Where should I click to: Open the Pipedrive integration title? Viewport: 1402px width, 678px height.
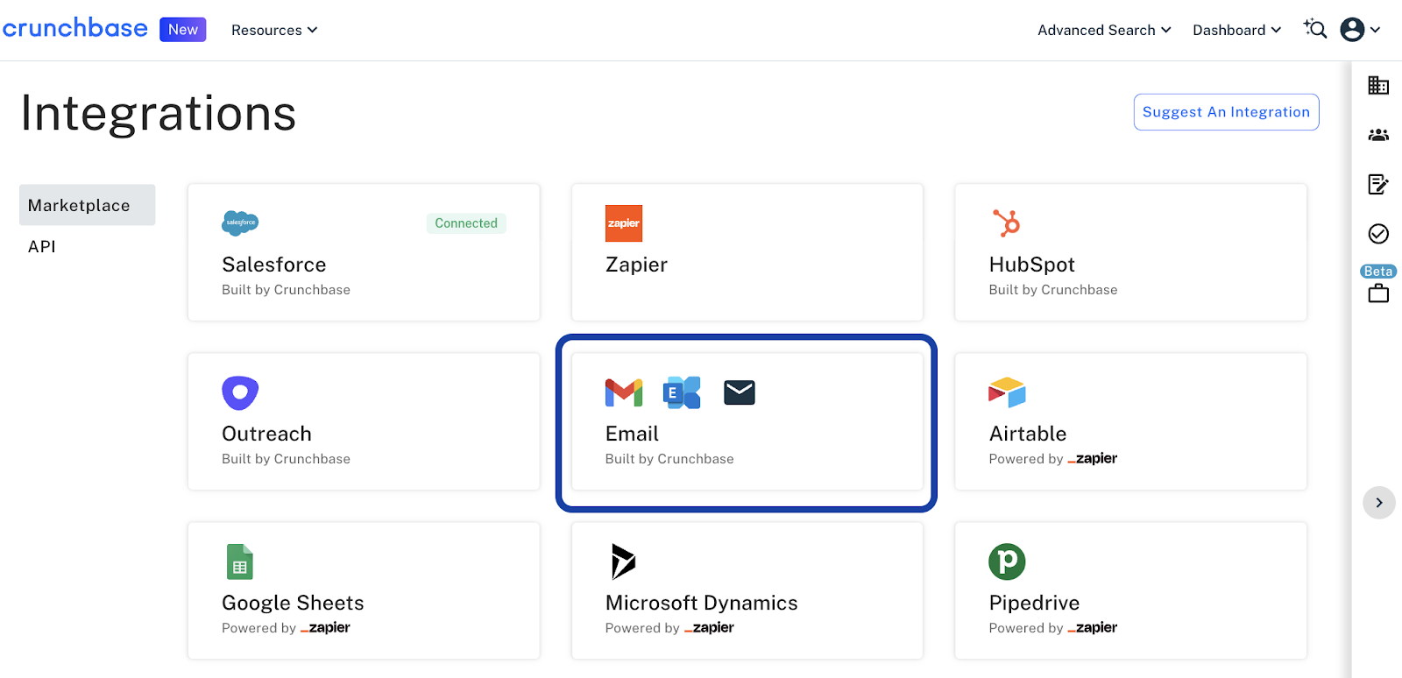coord(1035,603)
